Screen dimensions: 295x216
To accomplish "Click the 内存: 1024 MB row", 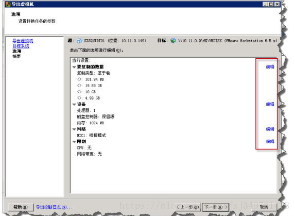I will pyautogui.click(x=90, y=123).
